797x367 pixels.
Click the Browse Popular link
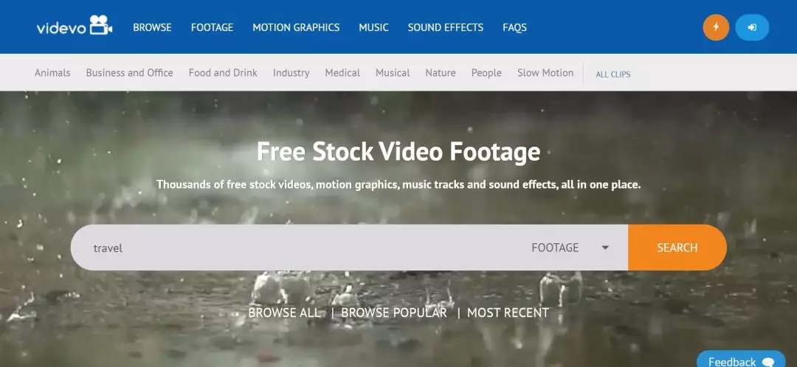pyautogui.click(x=393, y=312)
